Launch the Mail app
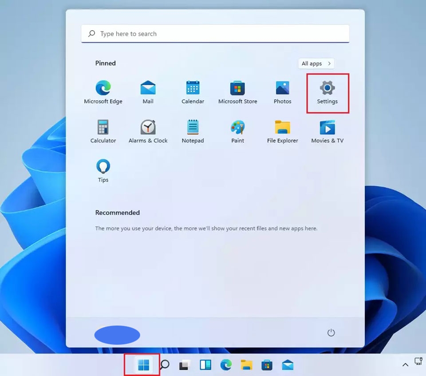Image resolution: width=426 pixels, height=376 pixels. [x=148, y=88]
